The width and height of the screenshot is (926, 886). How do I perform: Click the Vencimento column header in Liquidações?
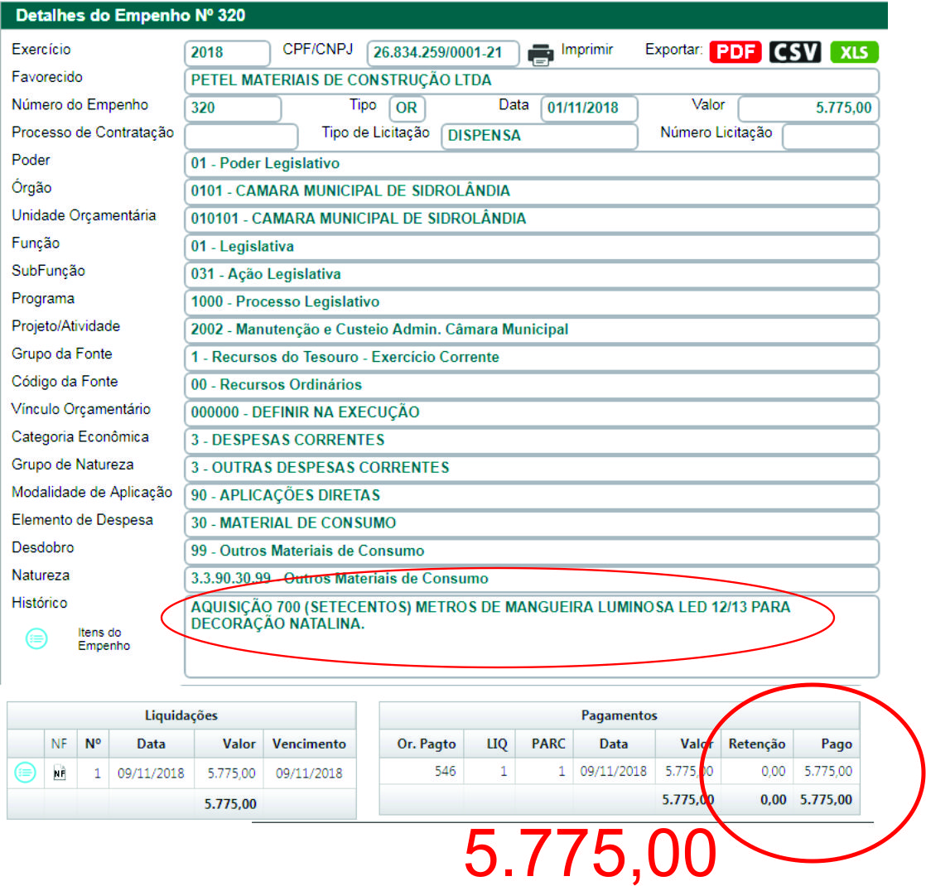pos(309,744)
